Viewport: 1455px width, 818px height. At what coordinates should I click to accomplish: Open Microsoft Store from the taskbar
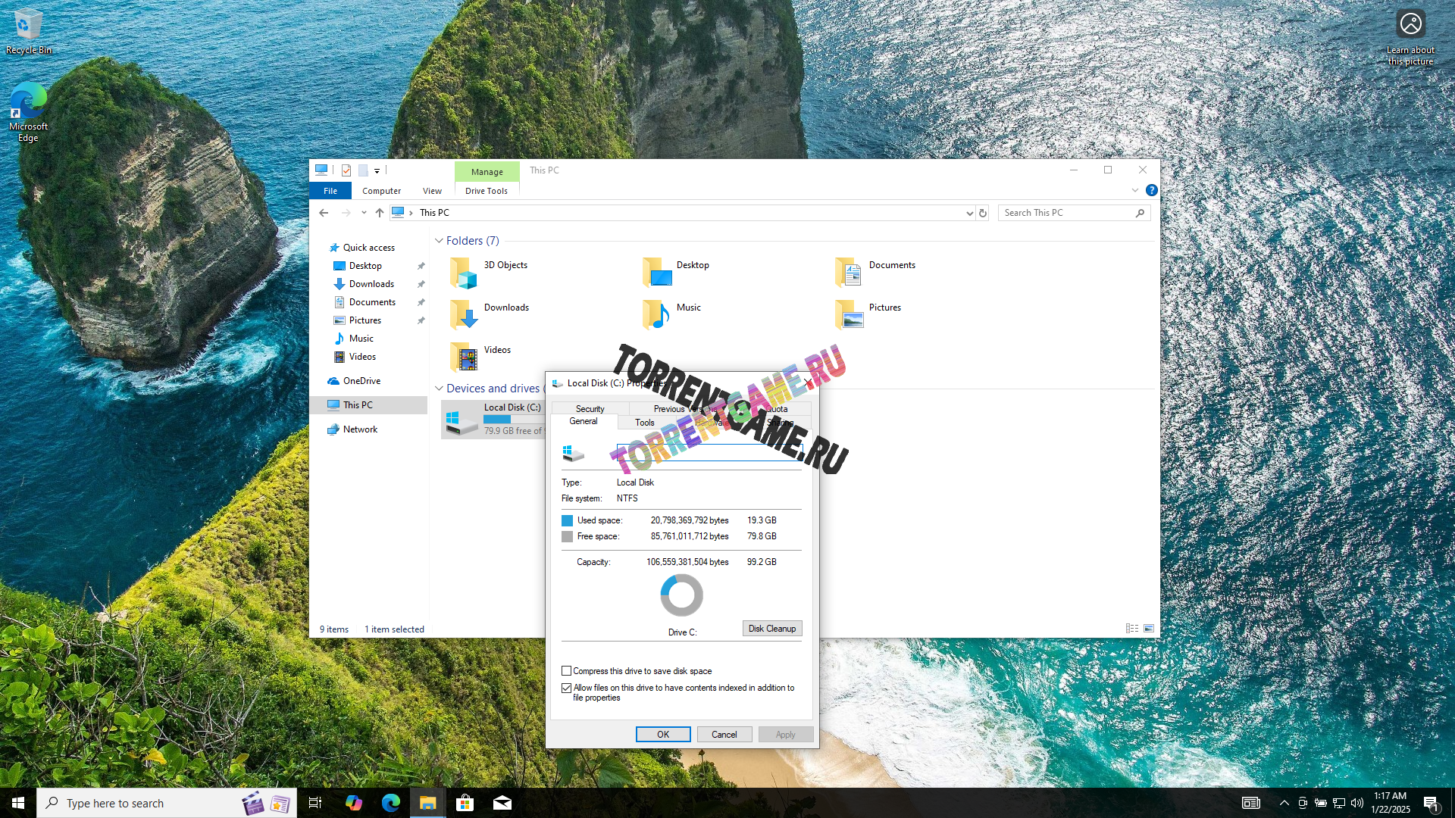click(465, 803)
